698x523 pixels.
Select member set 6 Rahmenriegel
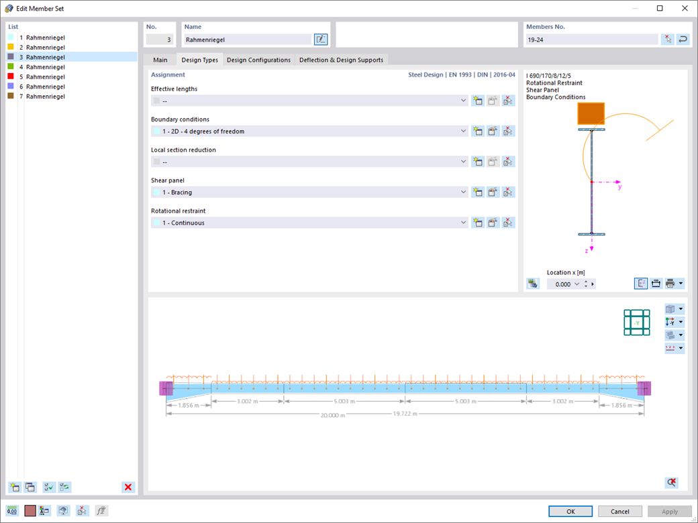(72, 86)
